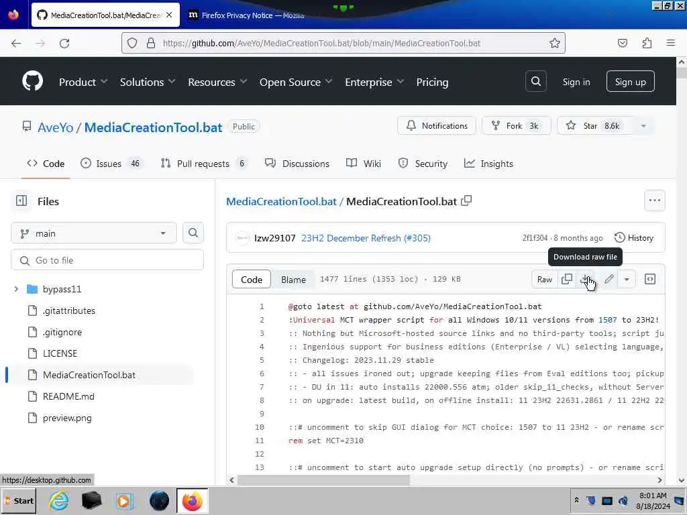Show hidden system tray icons arrow
Viewport: 687px width, 515px height.
point(576,500)
